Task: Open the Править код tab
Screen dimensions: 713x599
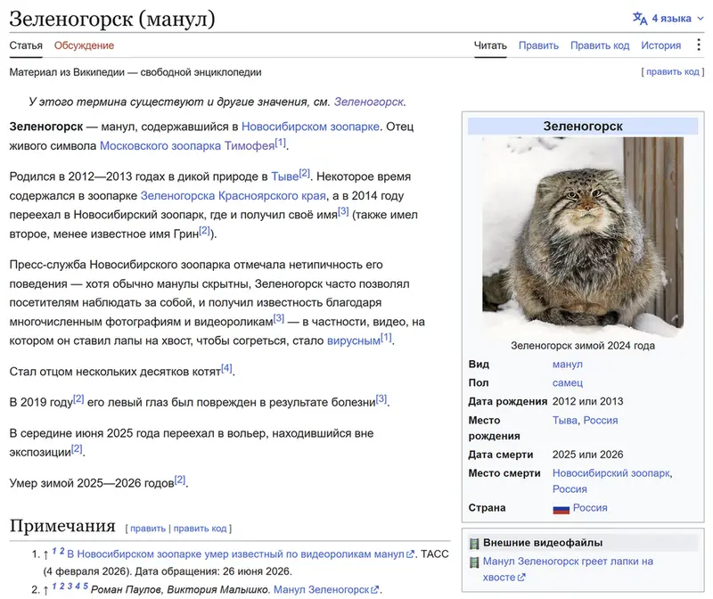Action: point(600,45)
